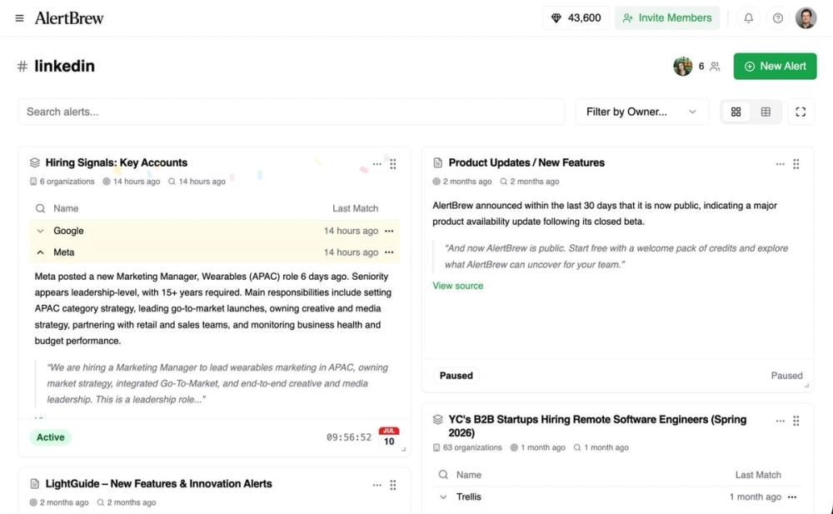Click the resize handle of Product Updates card

coord(807,386)
